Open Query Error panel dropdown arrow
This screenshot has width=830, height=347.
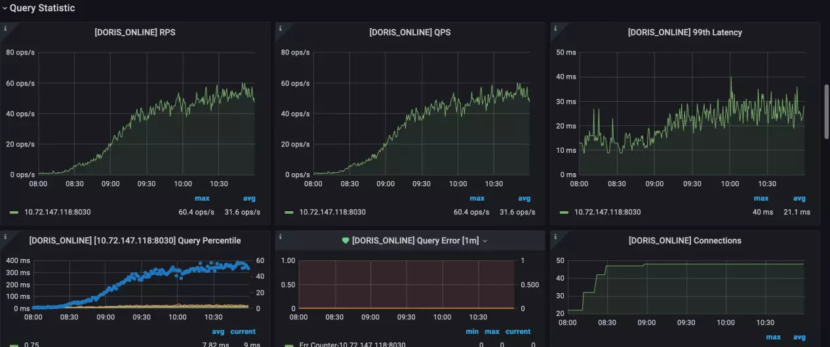pos(485,241)
